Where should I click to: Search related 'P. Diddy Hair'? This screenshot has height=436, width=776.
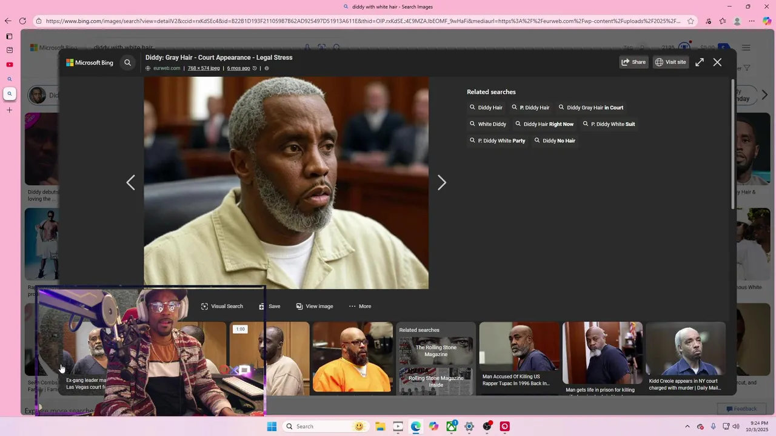[530, 108]
